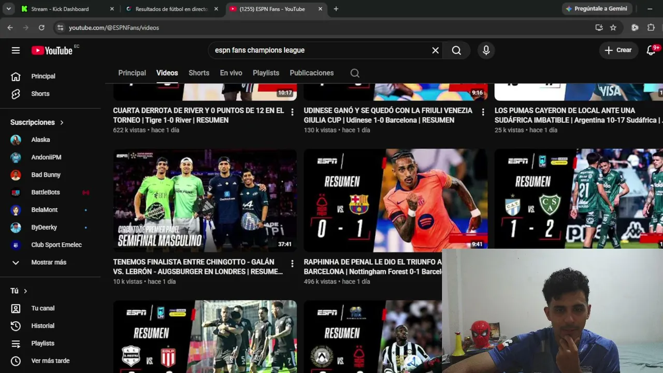Switch to the channel Shorts tab

(x=199, y=73)
